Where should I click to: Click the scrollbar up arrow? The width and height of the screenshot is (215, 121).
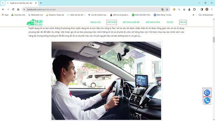214,19
